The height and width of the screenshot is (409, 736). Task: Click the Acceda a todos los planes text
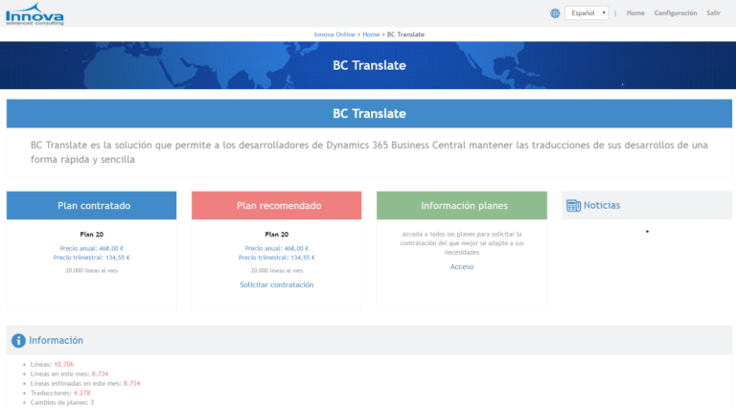pyautogui.click(x=462, y=243)
